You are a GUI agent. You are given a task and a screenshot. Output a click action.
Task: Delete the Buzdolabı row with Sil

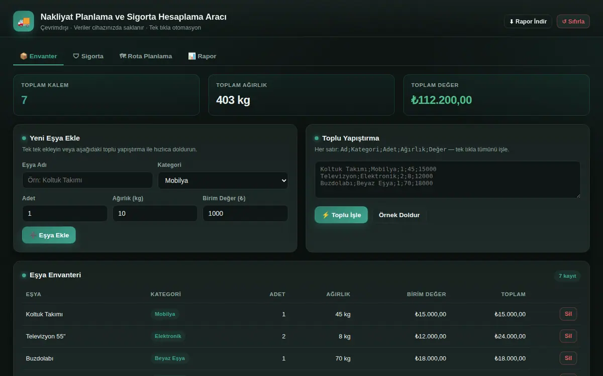[568, 358]
